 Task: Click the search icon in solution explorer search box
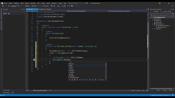172,14
